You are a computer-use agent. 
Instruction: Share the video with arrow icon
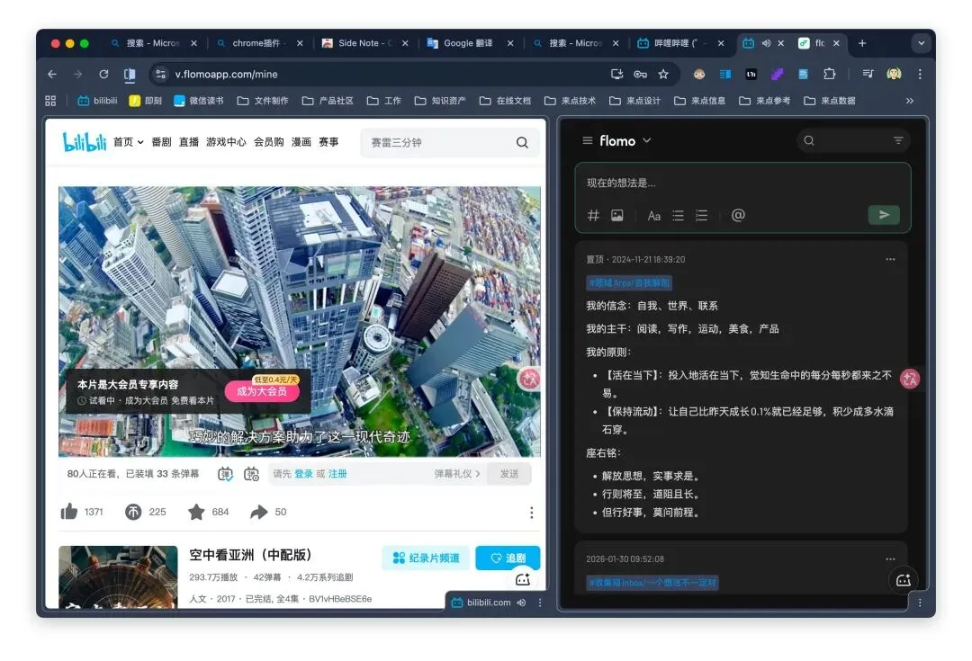(258, 512)
